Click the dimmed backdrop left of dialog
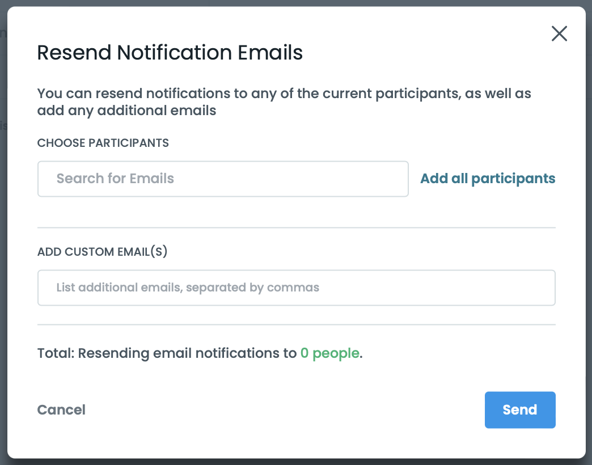Screen dimensions: 592x465 click(3, 227)
